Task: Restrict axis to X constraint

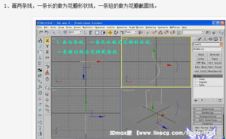Action: pos(47,41)
